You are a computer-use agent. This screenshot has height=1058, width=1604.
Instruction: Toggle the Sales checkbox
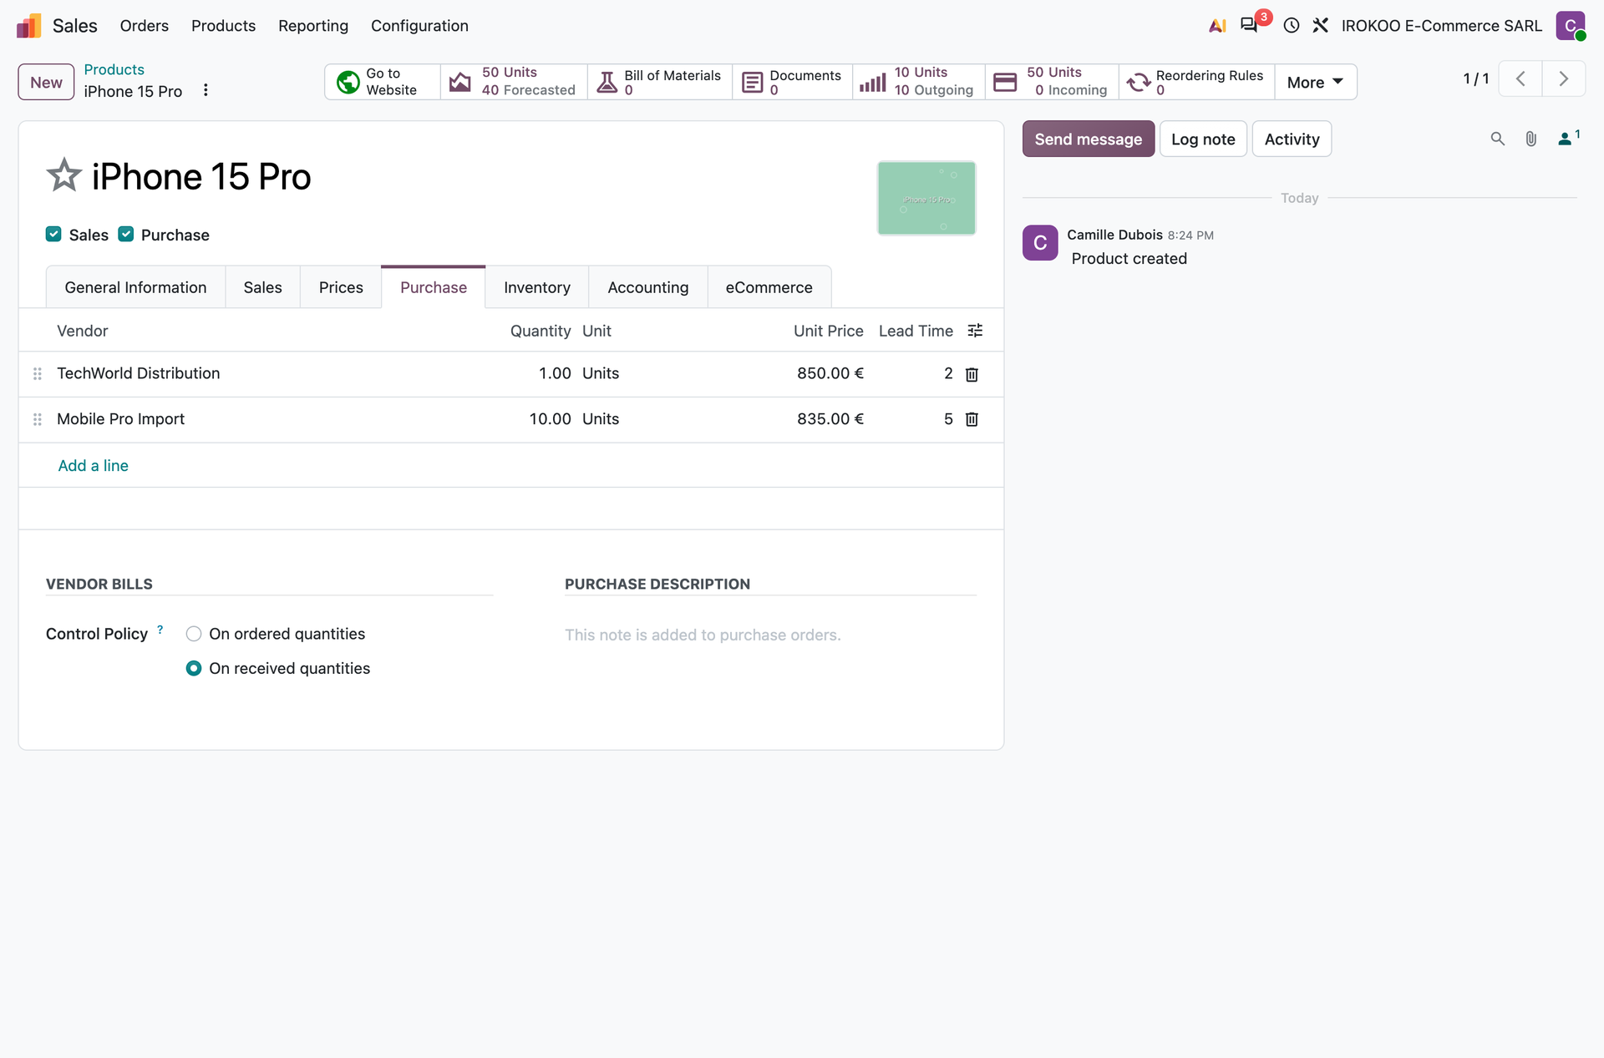[x=53, y=235]
